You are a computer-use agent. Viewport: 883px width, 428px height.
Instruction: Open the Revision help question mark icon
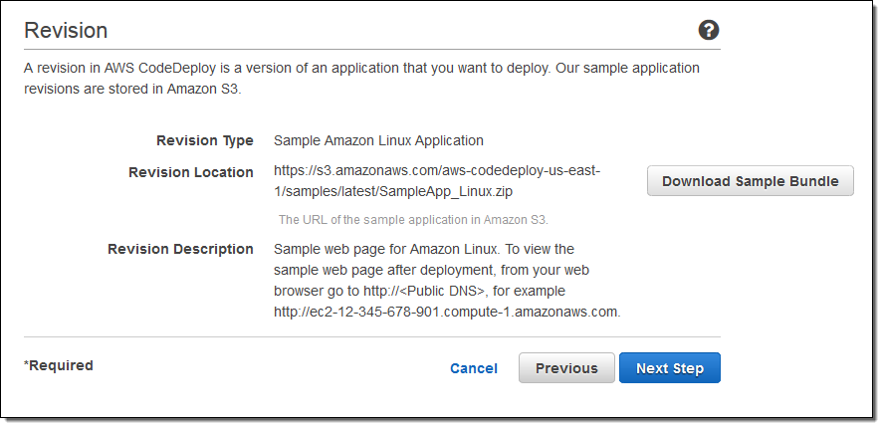[709, 30]
